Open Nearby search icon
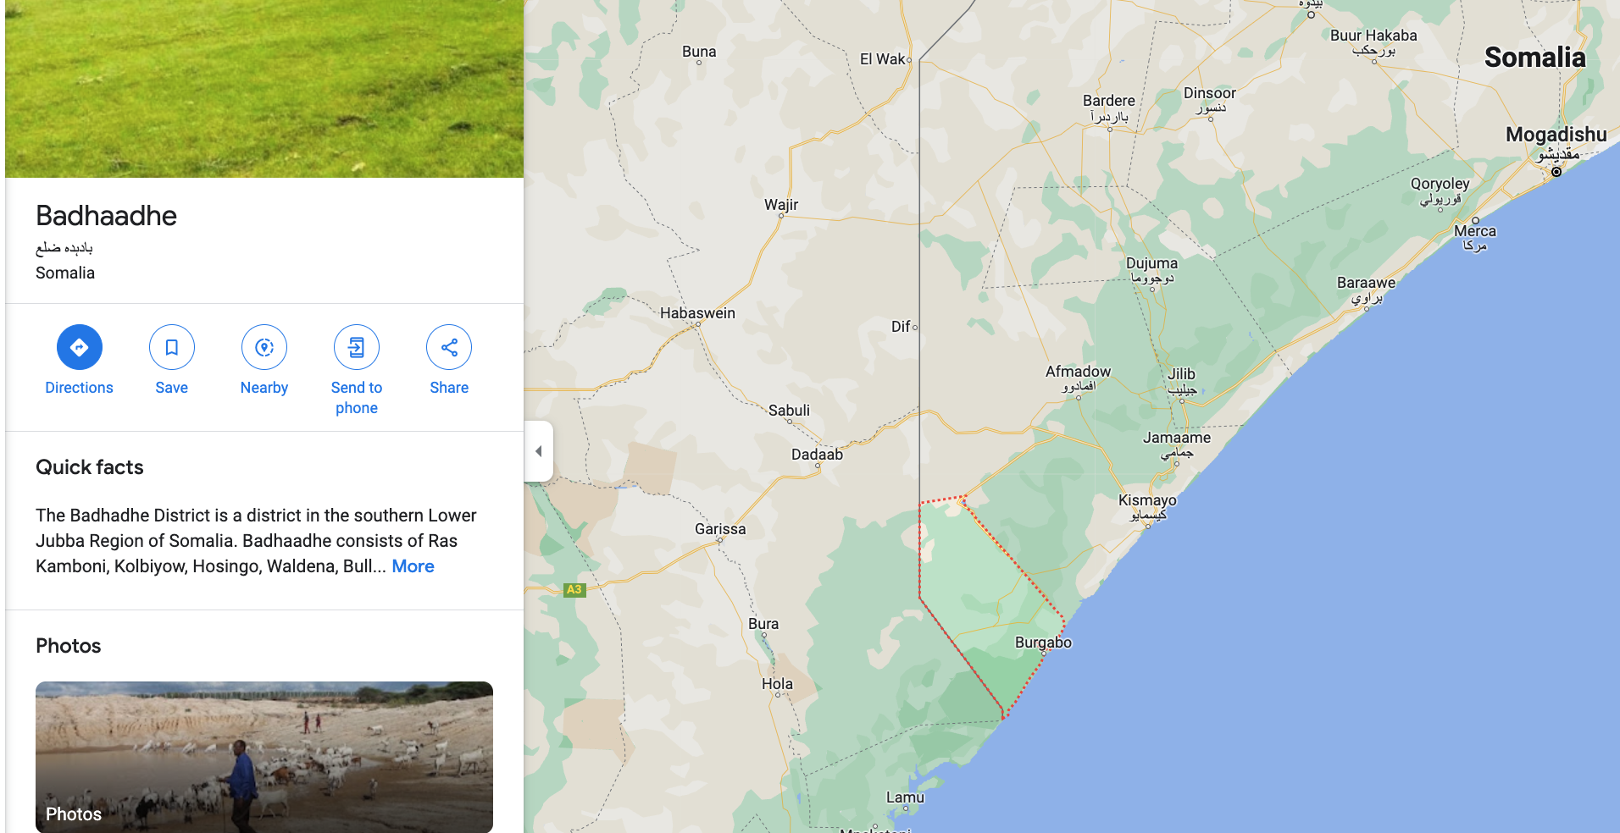The width and height of the screenshot is (1620, 833). pyautogui.click(x=264, y=347)
